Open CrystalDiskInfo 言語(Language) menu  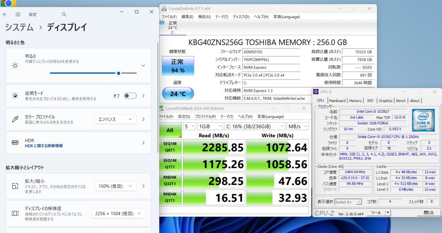[286, 17]
